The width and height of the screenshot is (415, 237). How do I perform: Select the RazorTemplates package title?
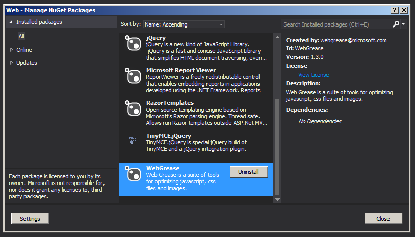(170, 103)
